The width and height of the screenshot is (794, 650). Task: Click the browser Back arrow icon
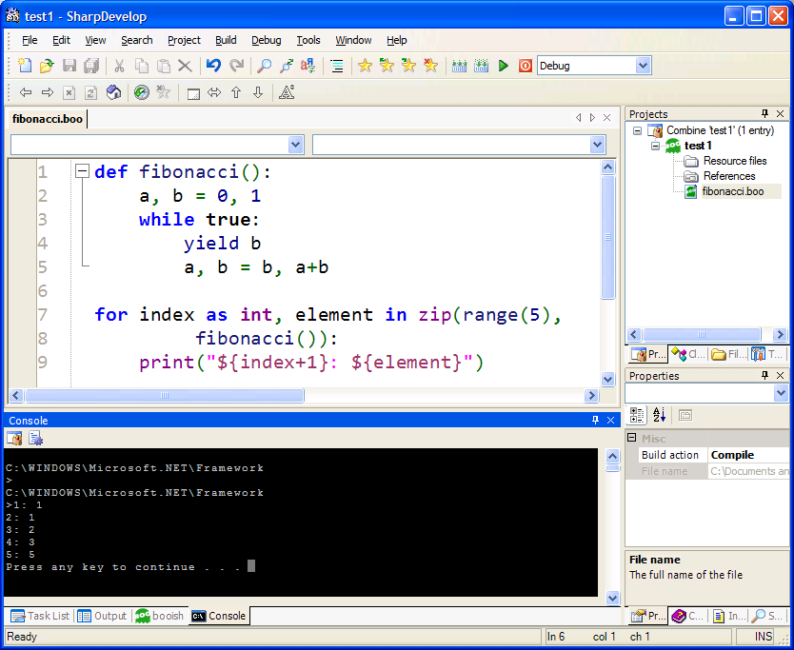click(26, 92)
